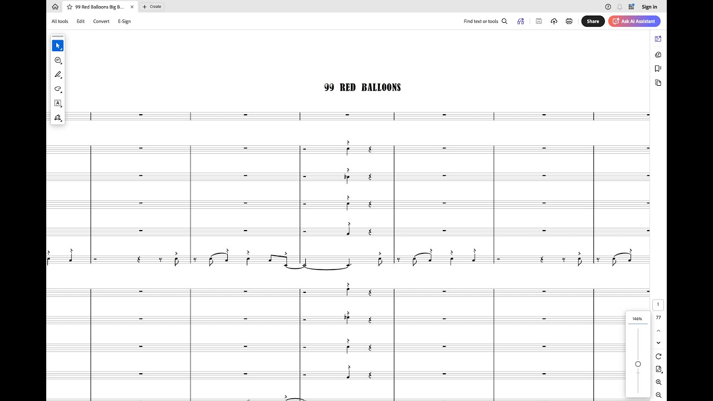The height and width of the screenshot is (401, 713).
Task: Open the E-Sign menu
Action: click(124, 21)
